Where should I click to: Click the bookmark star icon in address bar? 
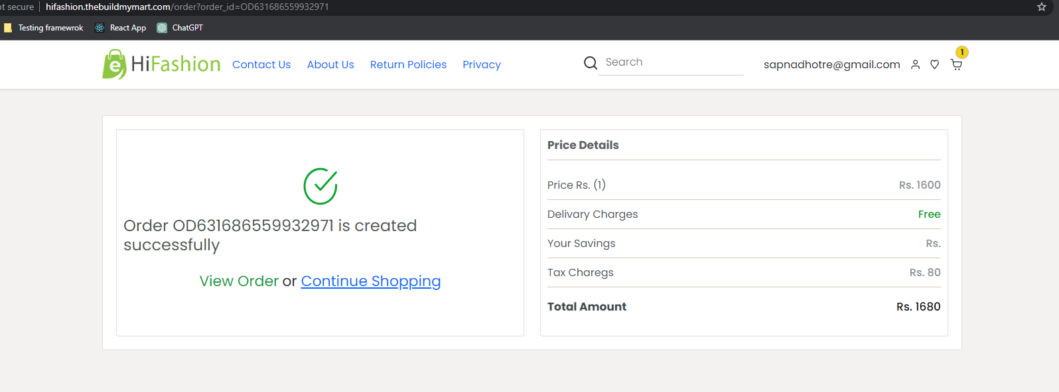[x=1042, y=7]
